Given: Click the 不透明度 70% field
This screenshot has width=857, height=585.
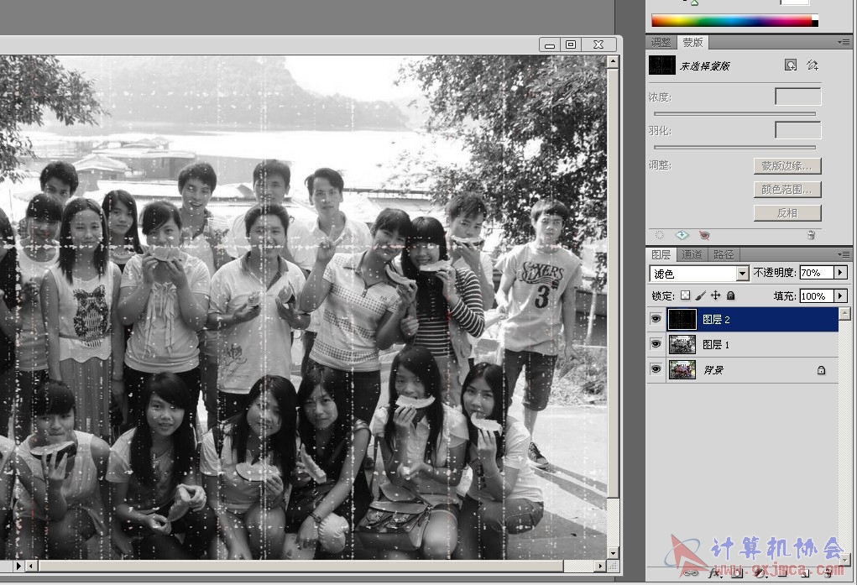Looking at the screenshot, I should (816, 272).
